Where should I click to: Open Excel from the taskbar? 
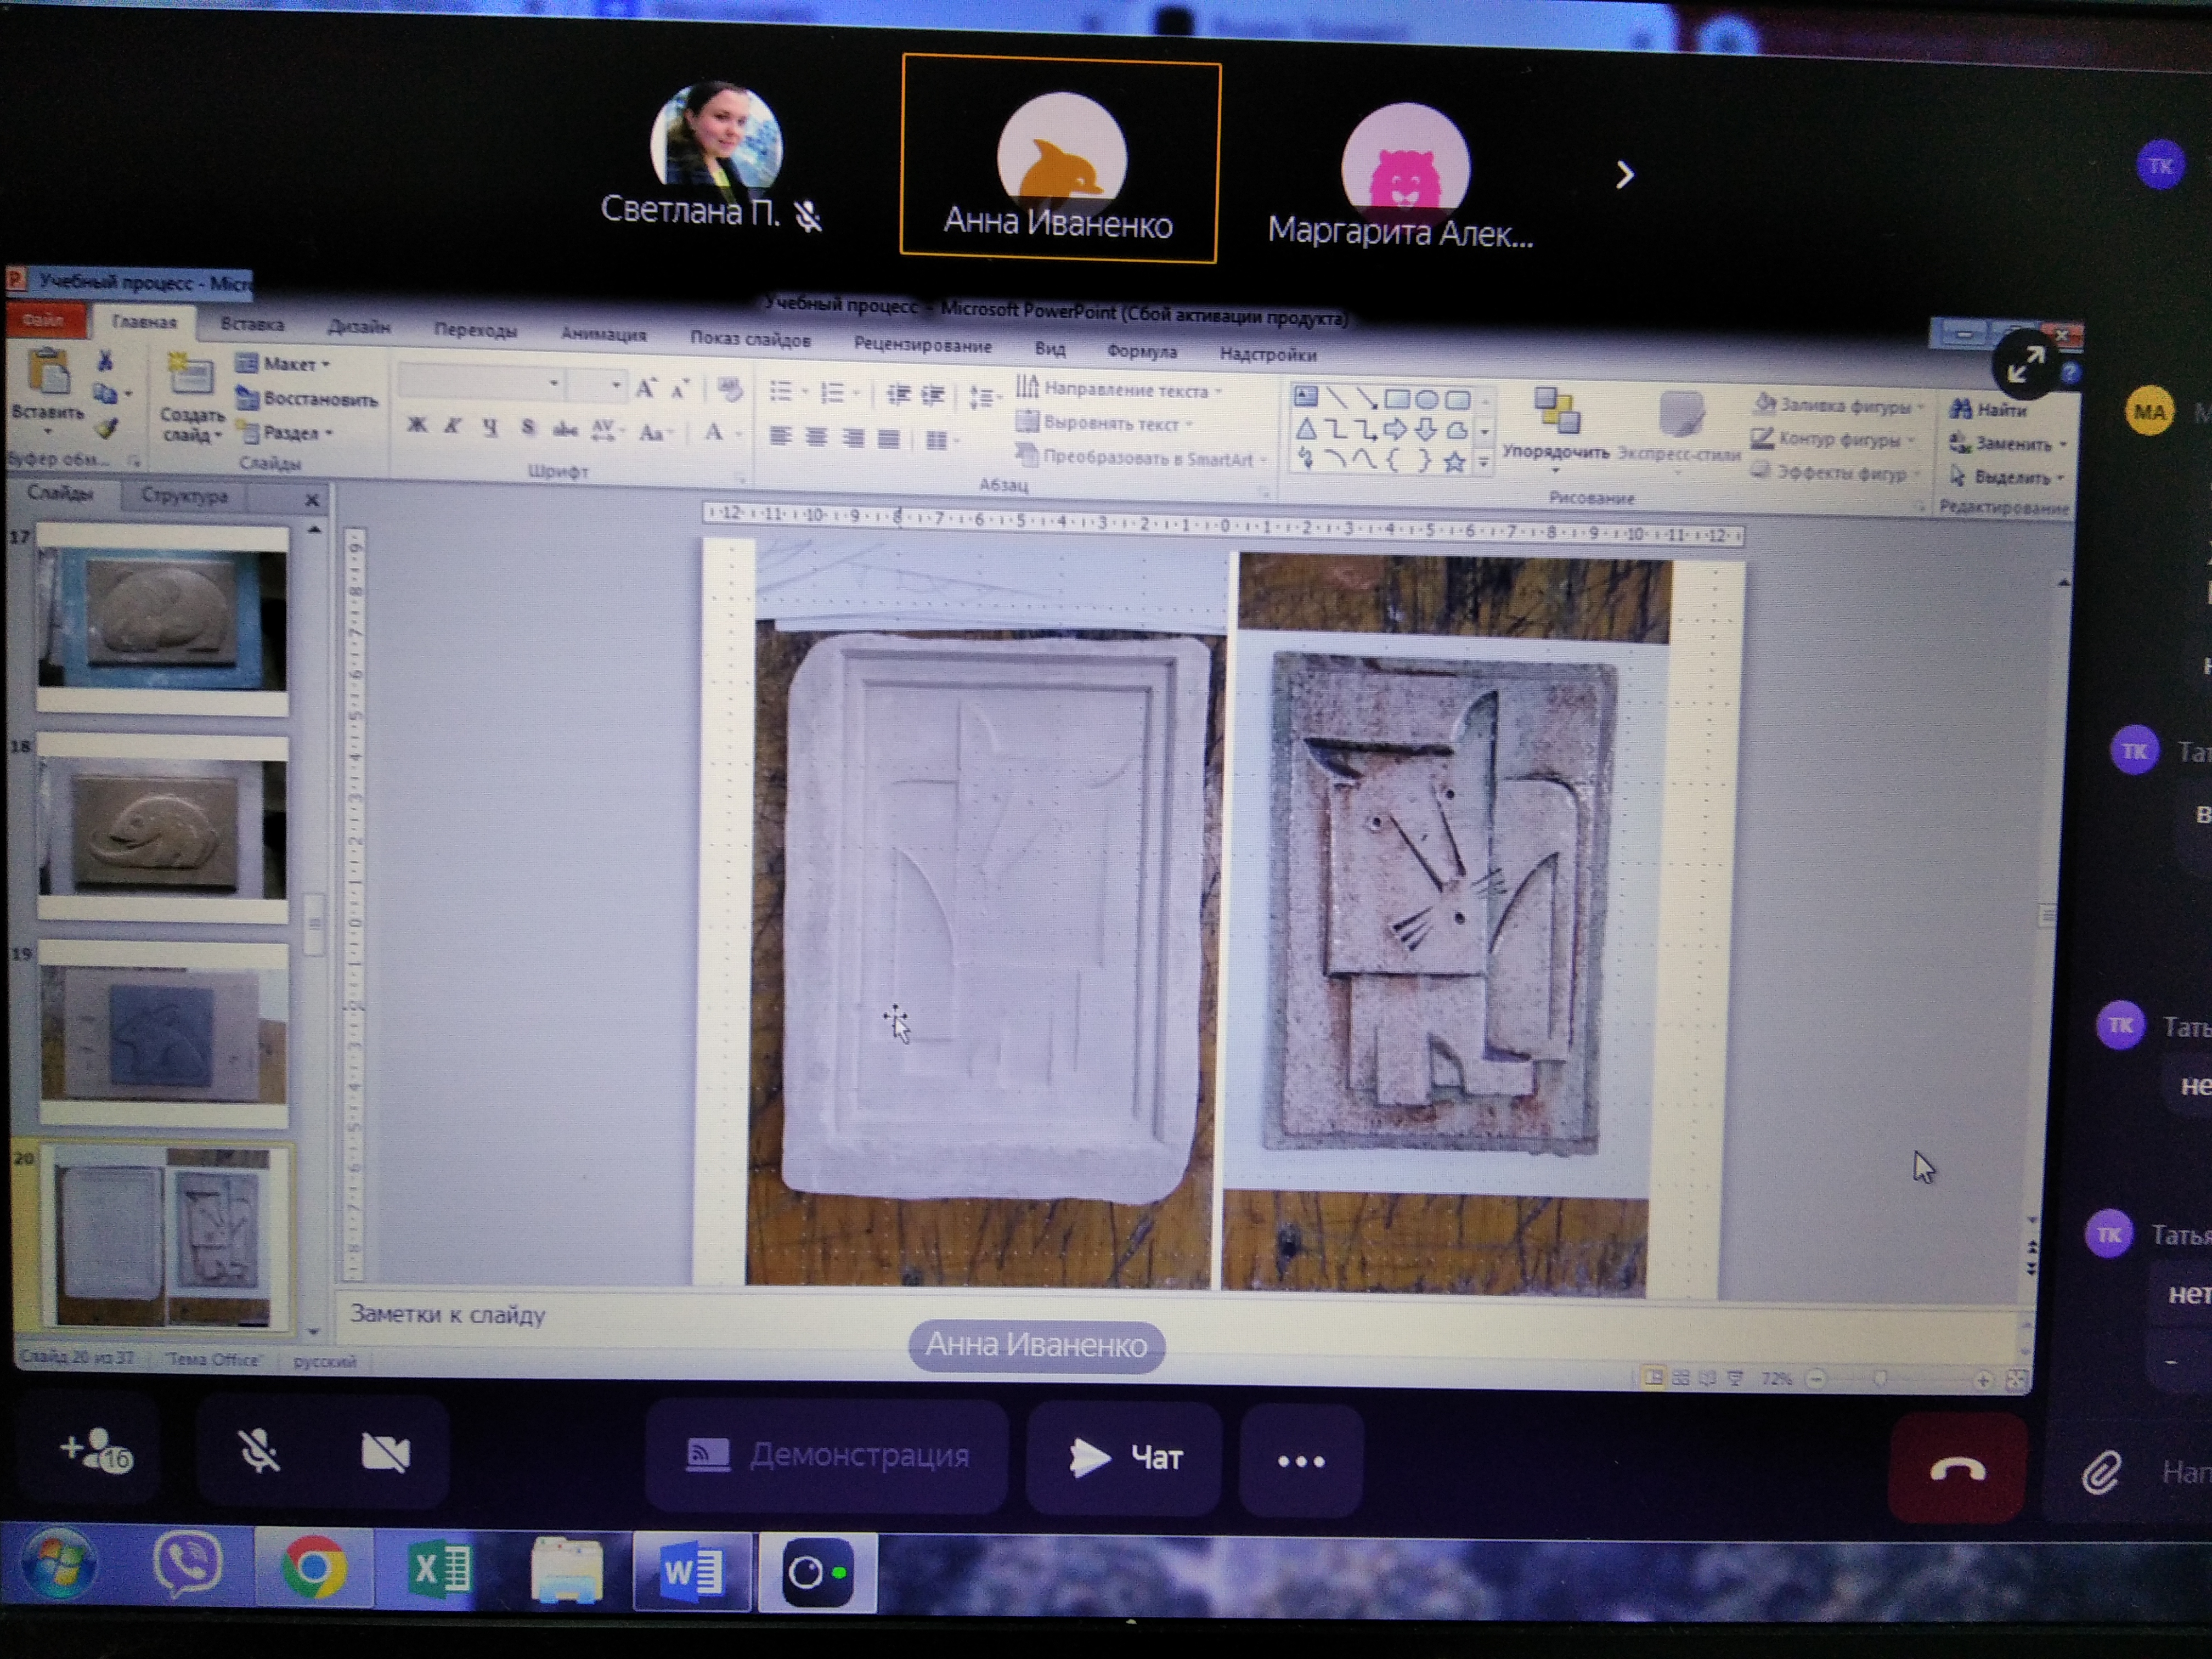(439, 1569)
